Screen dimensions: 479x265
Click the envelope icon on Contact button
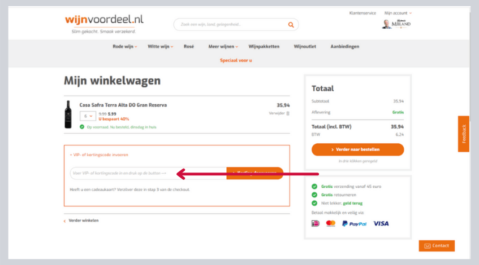[428, 246]
